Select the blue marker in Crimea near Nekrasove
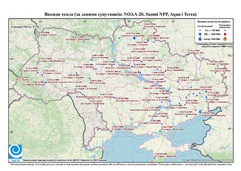The image size is (241, 171). pos(154,158)
